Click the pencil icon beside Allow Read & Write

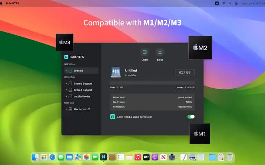(112, 117)
